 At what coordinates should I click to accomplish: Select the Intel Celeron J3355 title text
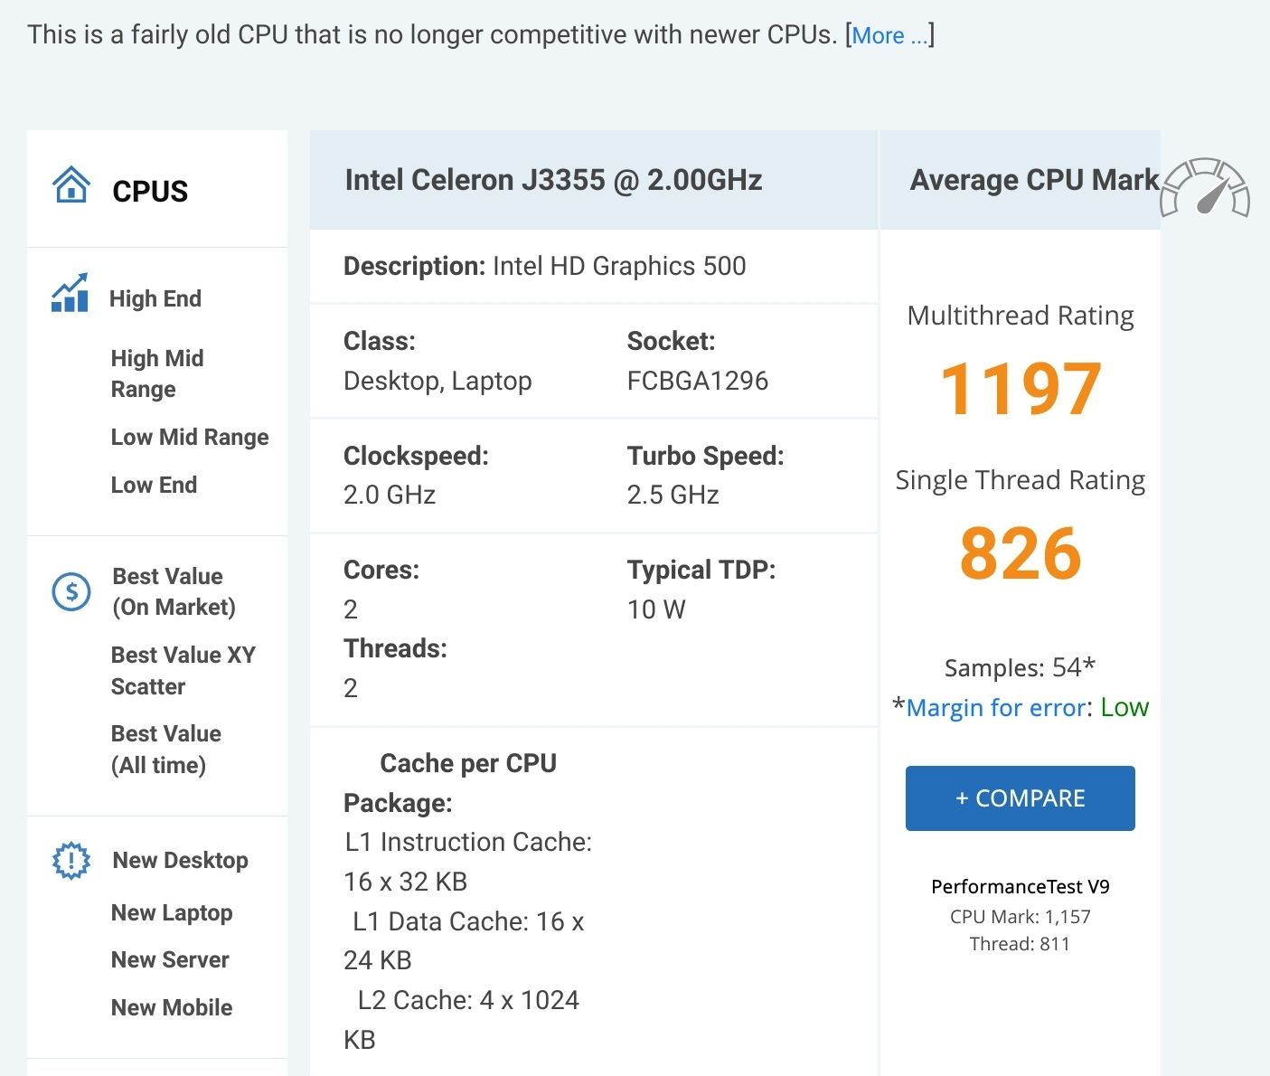[x=553, y=180]
